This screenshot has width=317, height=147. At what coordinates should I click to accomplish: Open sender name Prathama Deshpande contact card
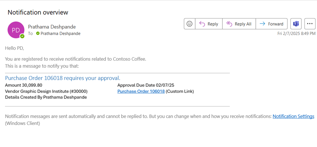pyautogui.click(x=52, y=27)
